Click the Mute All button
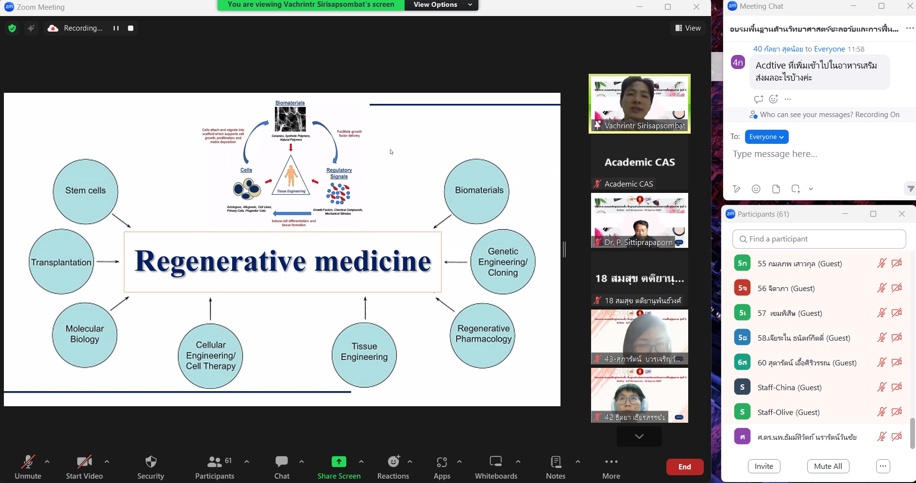The width and height of the screenshot is (916, 483). (x=828, y=466)
